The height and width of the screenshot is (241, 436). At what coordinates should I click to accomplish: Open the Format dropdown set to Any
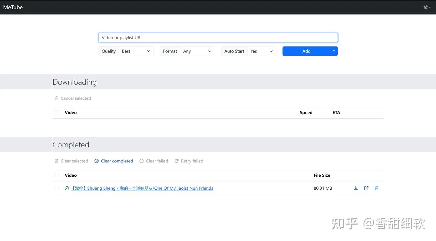pos(197,51)
